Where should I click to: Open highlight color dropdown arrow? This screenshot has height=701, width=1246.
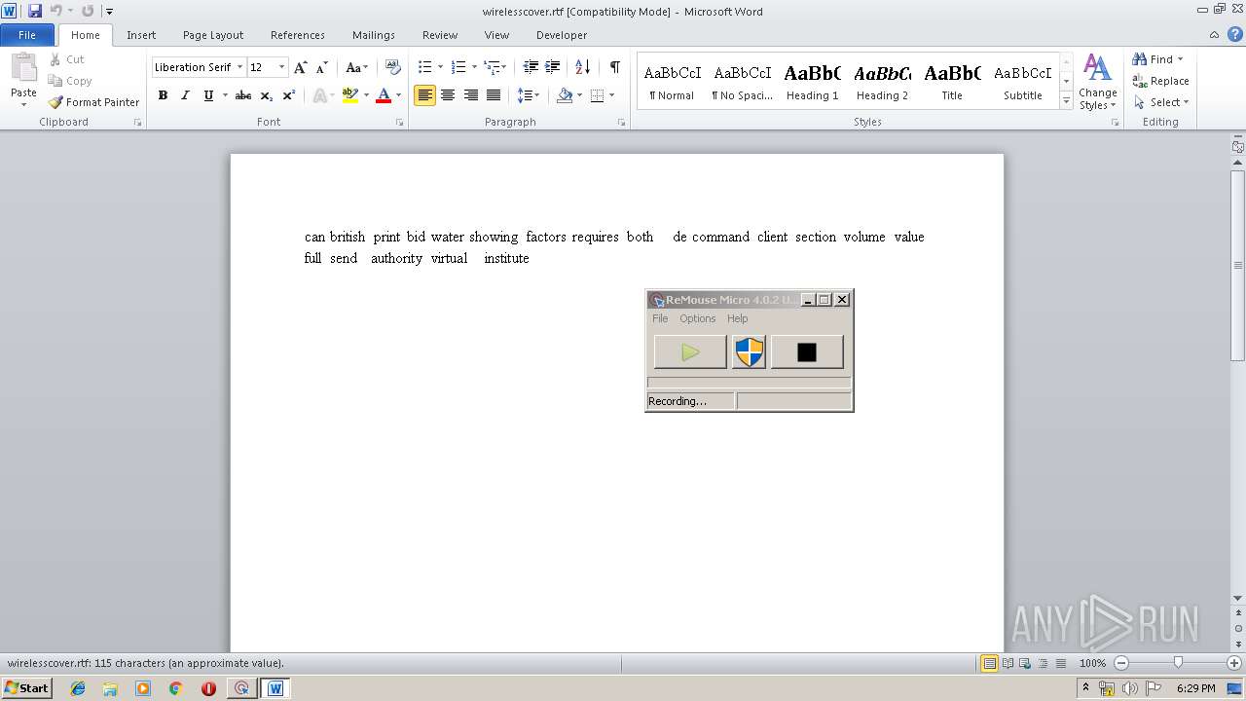pos(366,95)
